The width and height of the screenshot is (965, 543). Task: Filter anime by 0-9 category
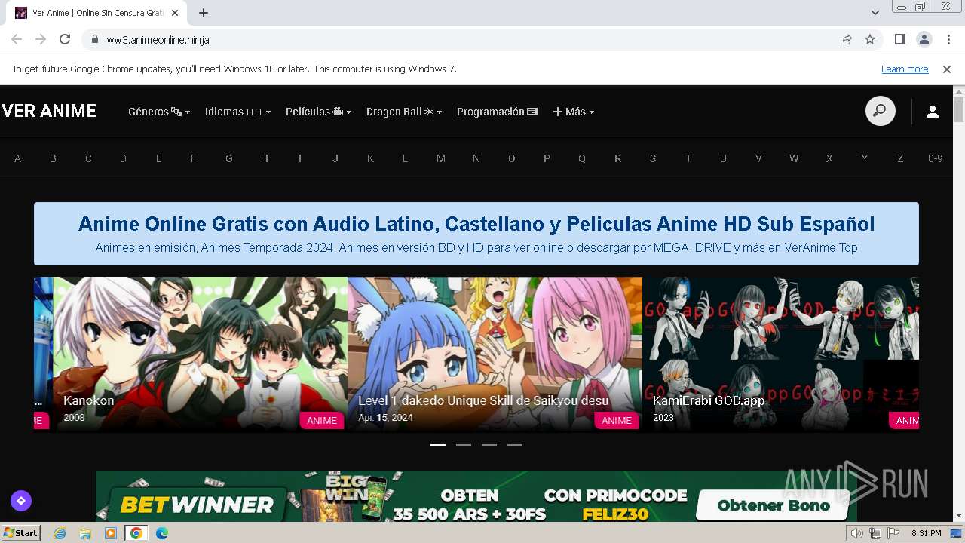[x=936, y=158]
